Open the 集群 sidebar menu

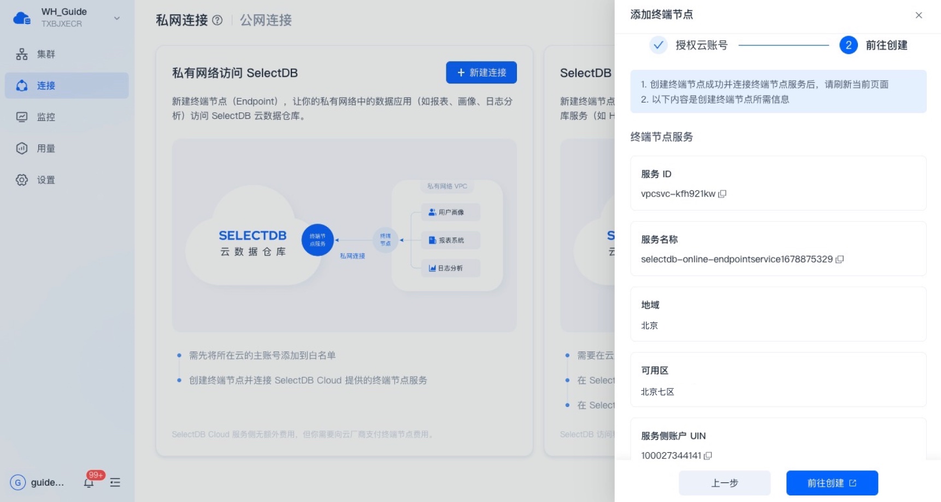click(x=67, y=54)
